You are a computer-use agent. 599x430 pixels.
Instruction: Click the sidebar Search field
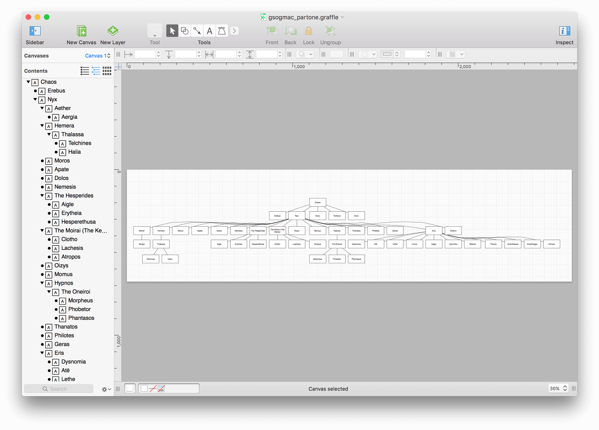point(59,389)
